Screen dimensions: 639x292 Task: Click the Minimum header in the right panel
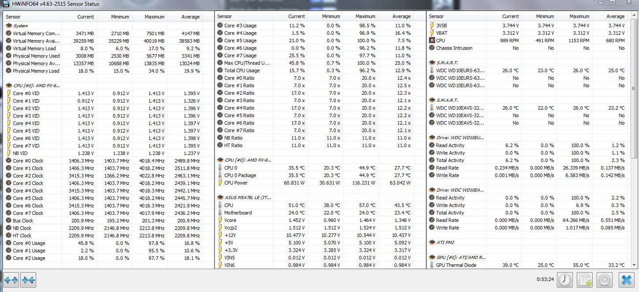point(539,16)
